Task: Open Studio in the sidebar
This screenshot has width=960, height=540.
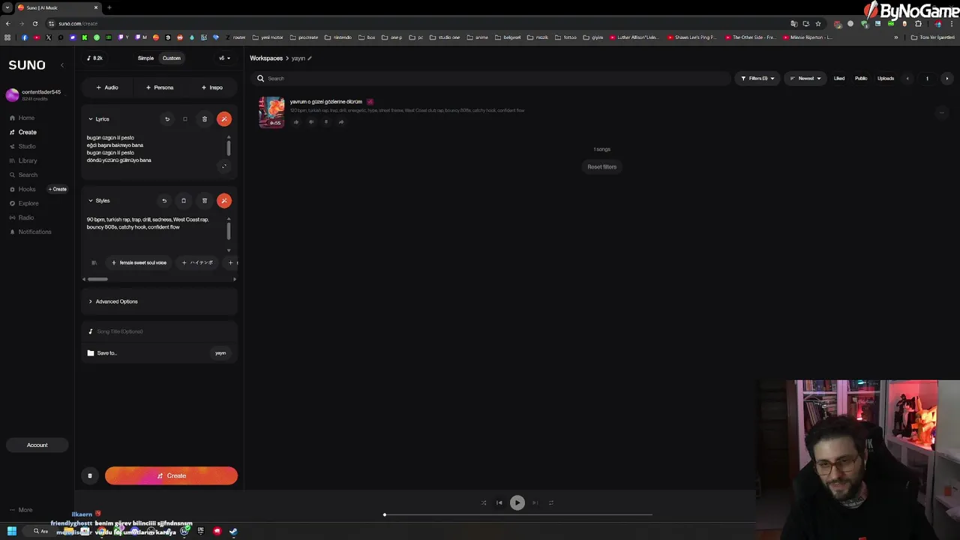Action: coord(22,146)
